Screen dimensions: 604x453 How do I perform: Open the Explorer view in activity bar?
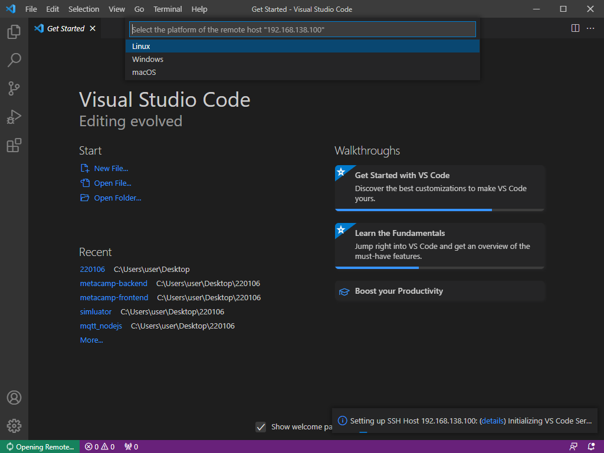click(x=14, y=32)
